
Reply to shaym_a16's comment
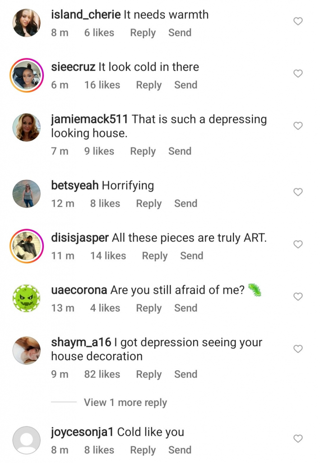click(149, 374)
